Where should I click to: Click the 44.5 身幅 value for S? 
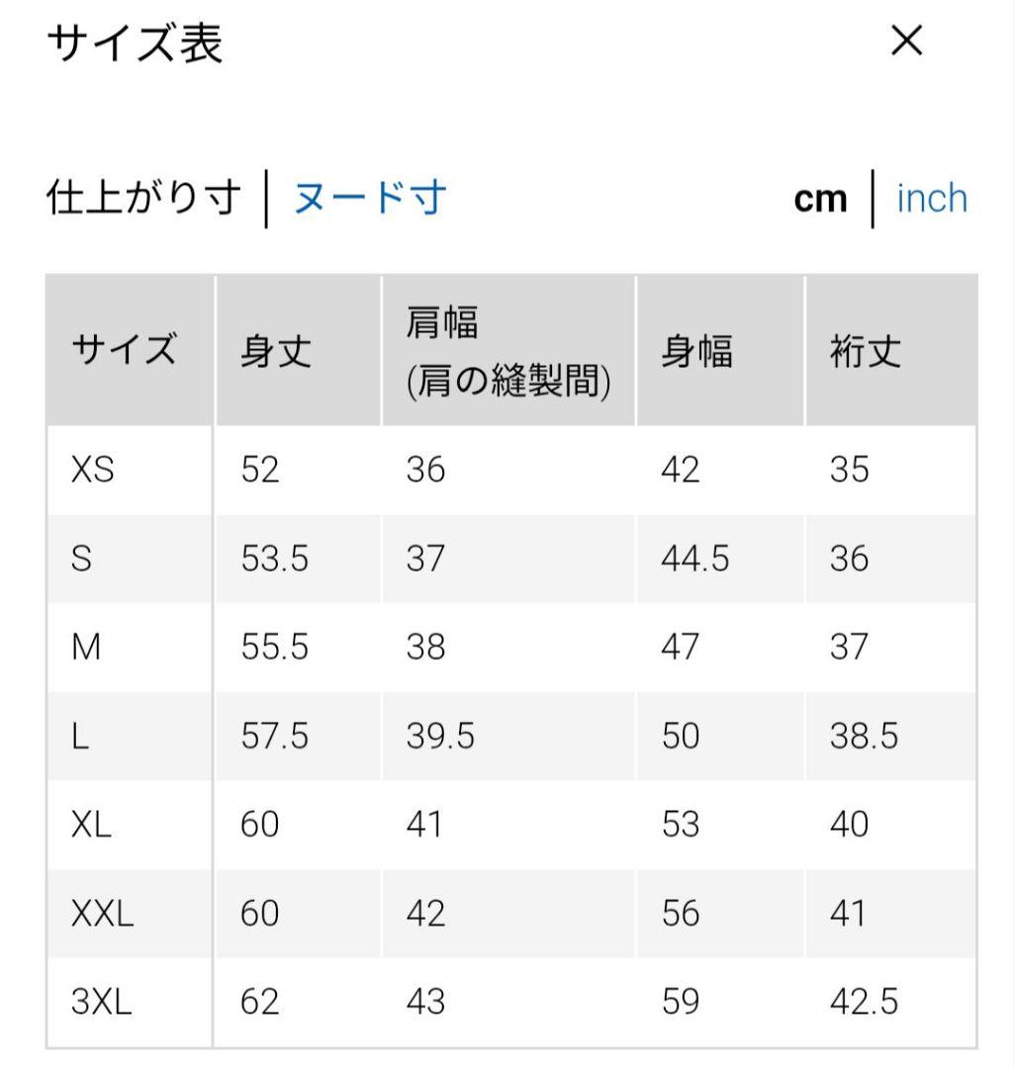[694, 560]
